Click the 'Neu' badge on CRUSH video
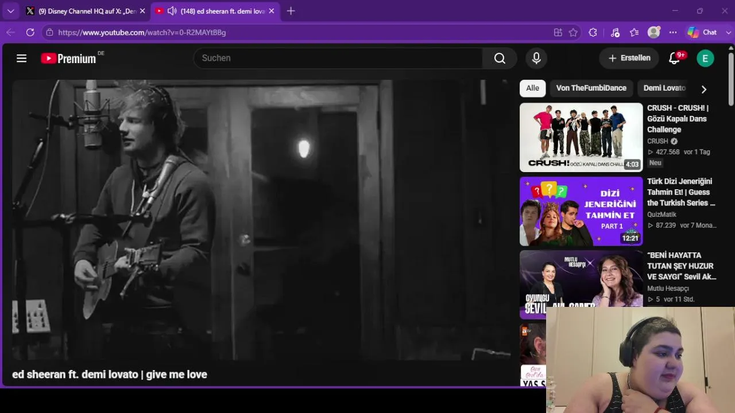This screenshot has height=413, width=735. point(655,163)
